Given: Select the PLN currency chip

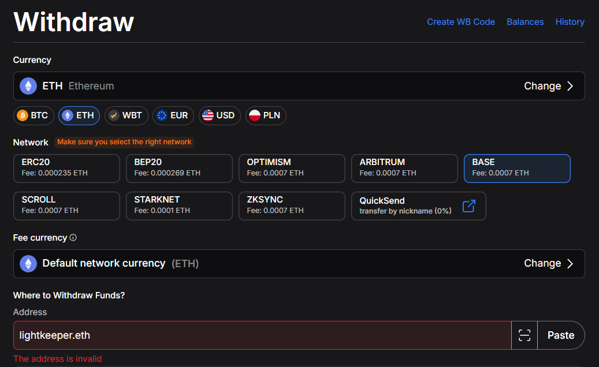Looking at the screenshot, I should 266,115.
